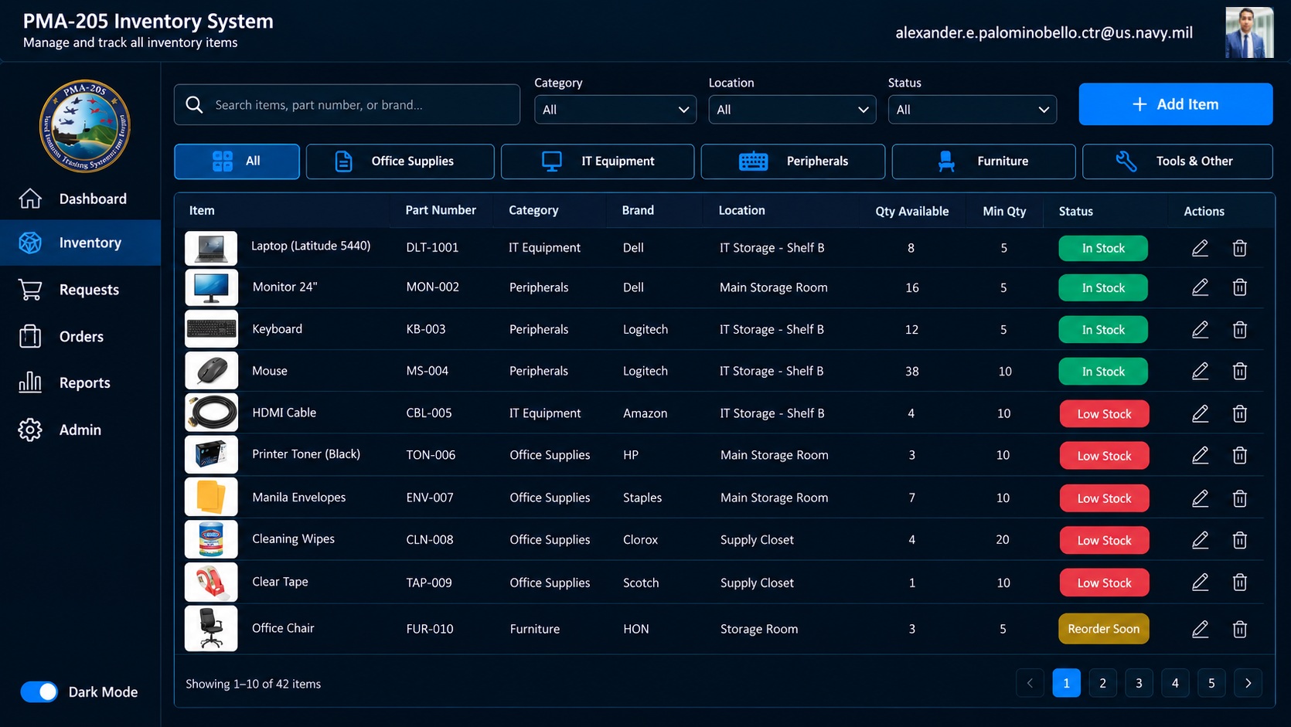Screen dimensions: 1291x727
Task: Click the search magnifier icon
Action: 195,105
